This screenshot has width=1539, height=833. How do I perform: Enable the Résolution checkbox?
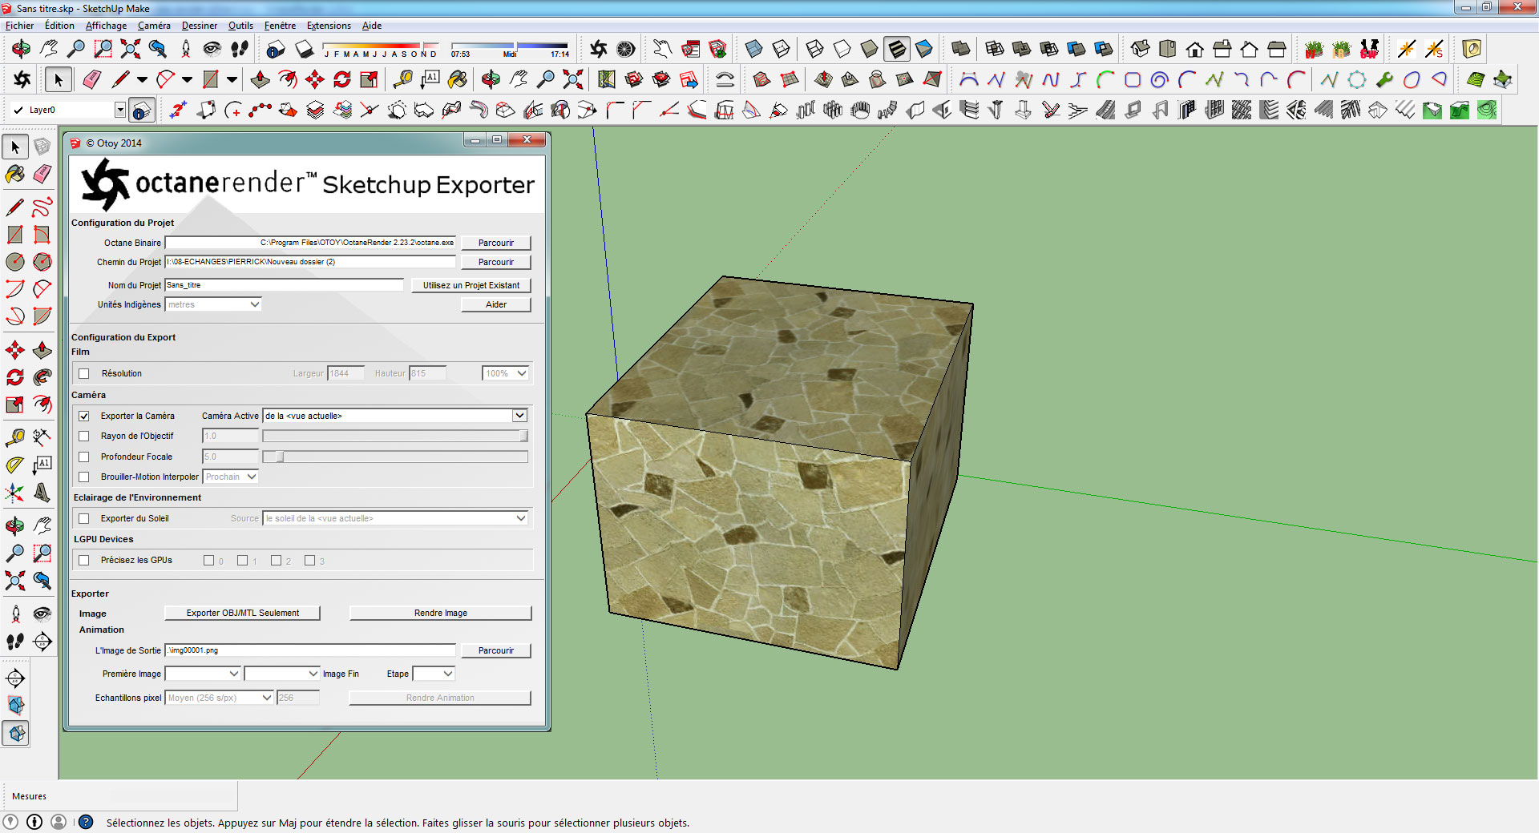point(84,374)
